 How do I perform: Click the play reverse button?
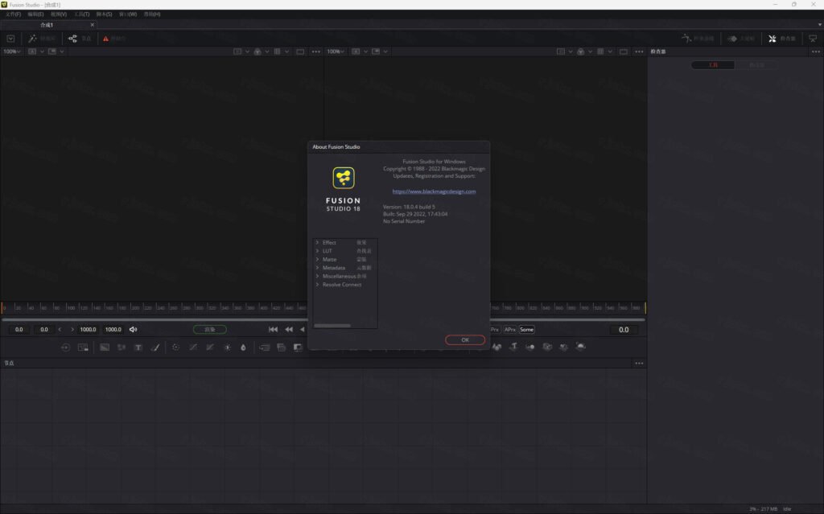pos(303,330)
